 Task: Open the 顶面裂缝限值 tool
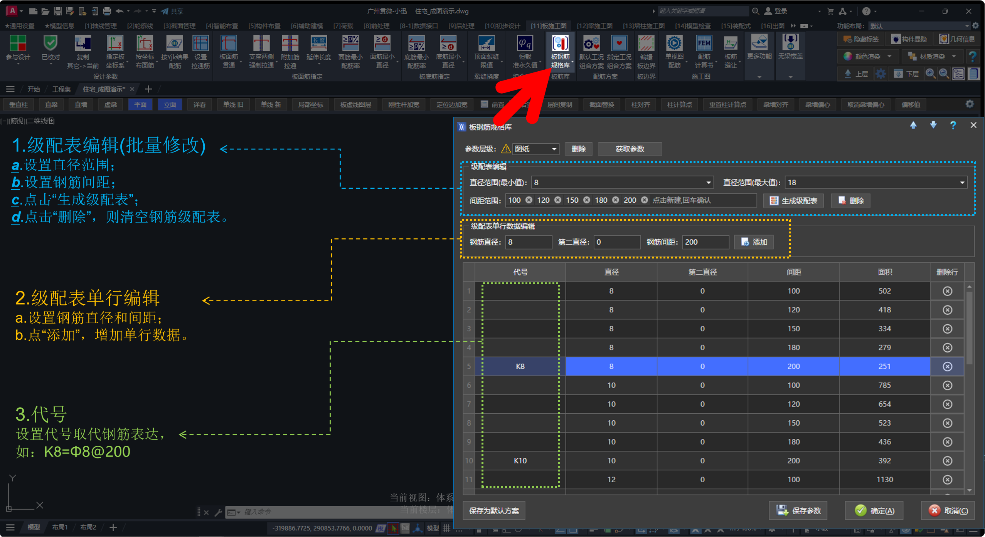pos(487,52)
